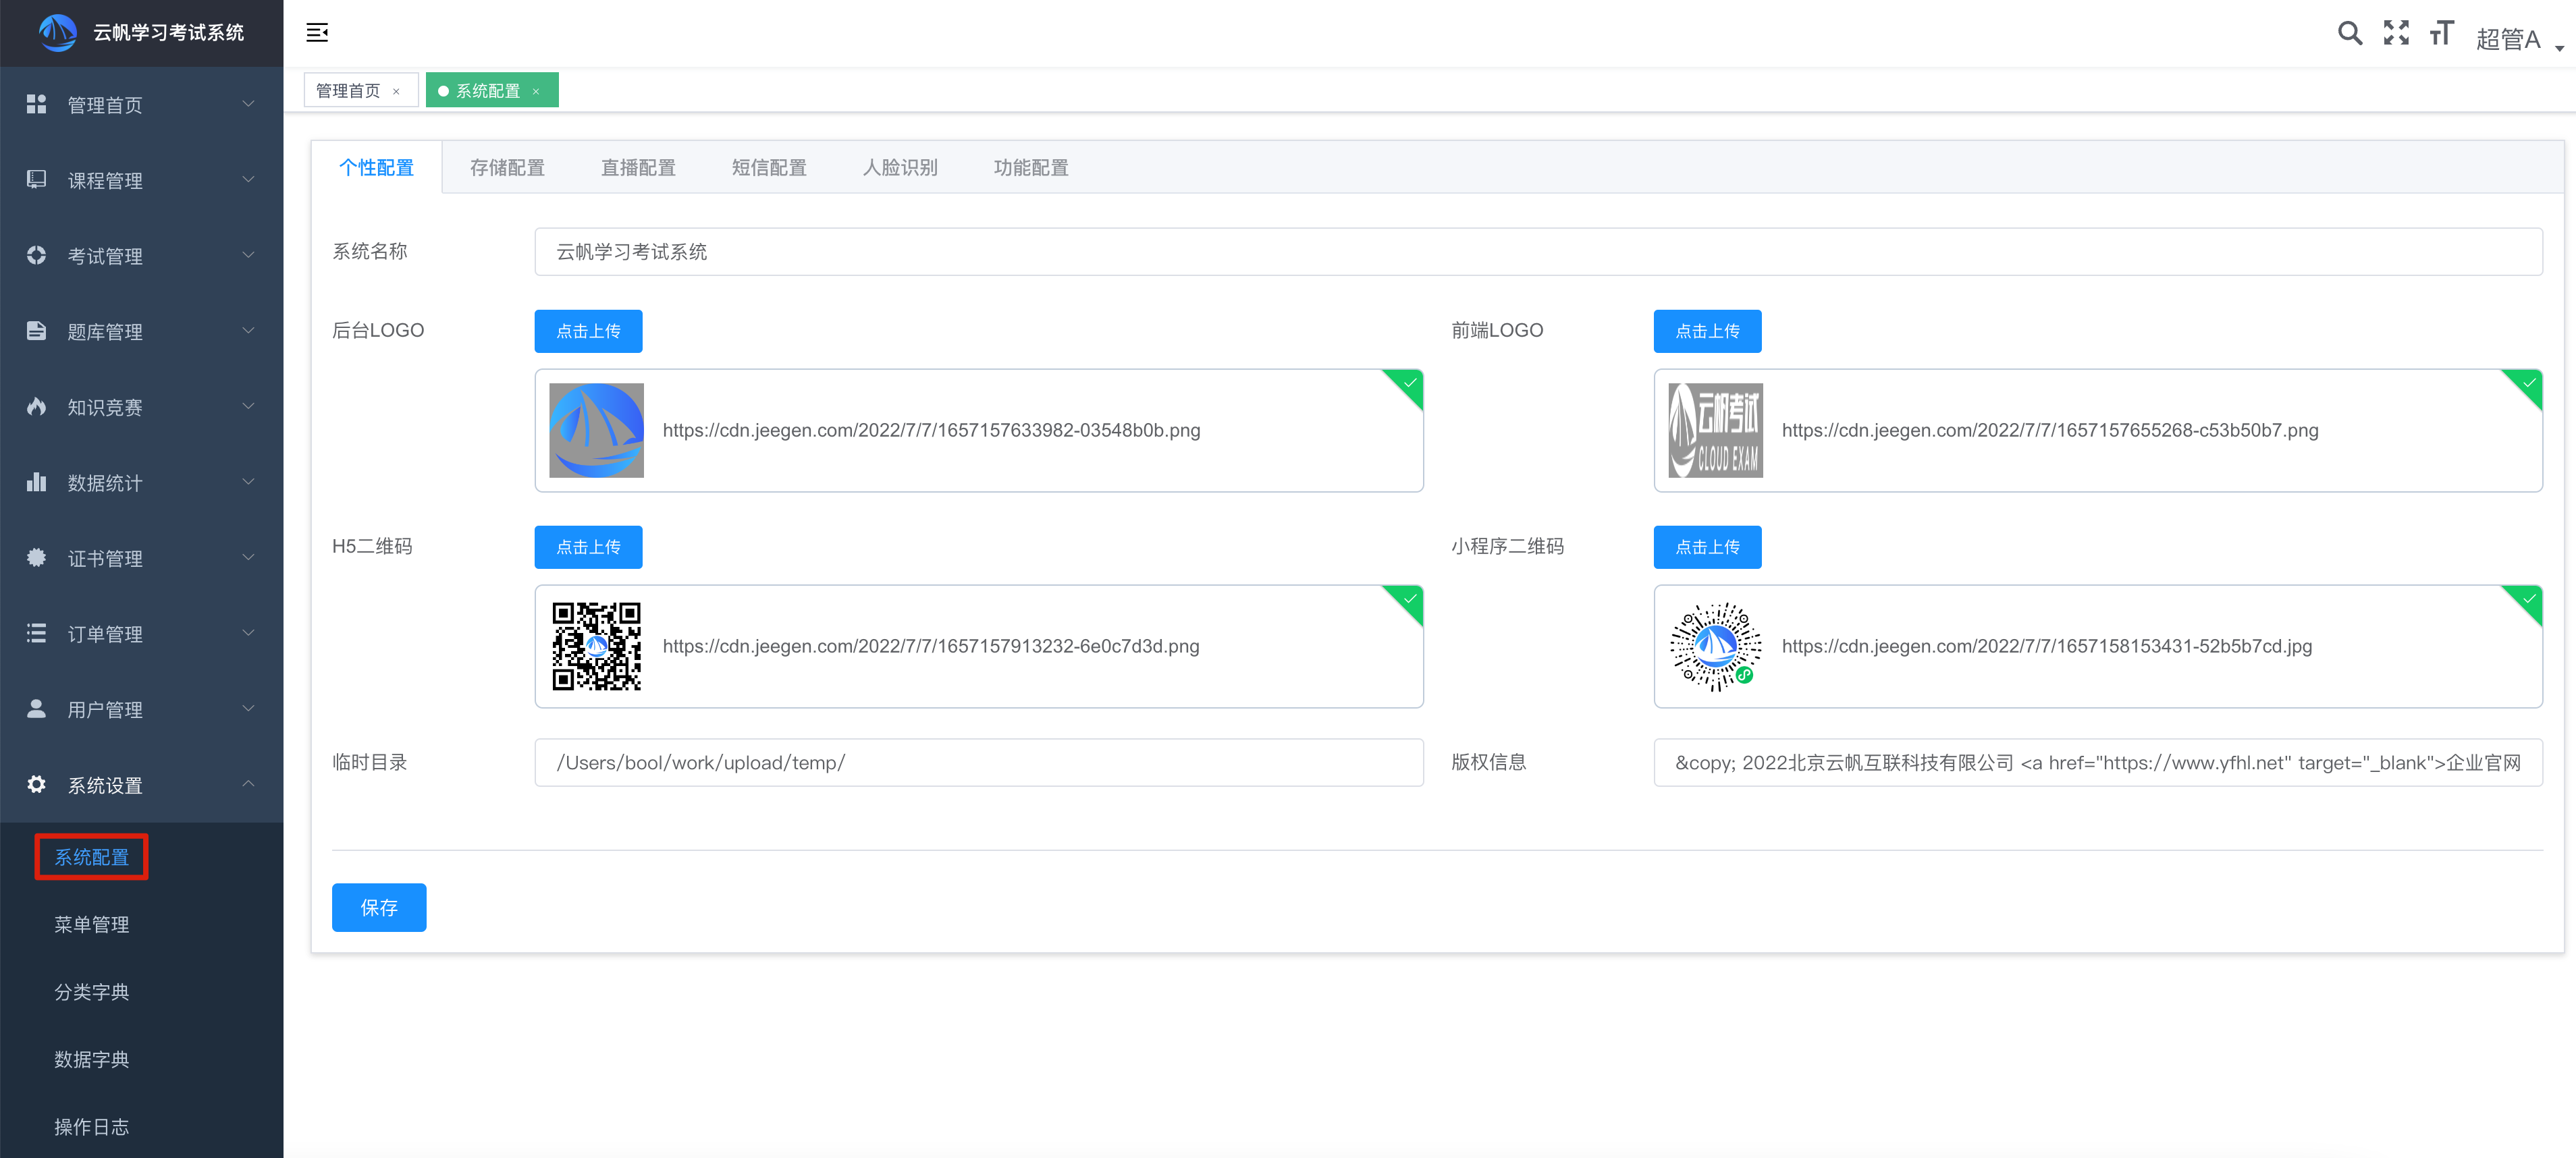This screenshot has height=1158, width=2576.
Task: Switch to the 存储配置 tab
Action: coord(507,167)
